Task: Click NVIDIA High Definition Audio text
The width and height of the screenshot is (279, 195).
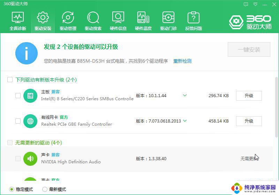Action: (71, 162)
